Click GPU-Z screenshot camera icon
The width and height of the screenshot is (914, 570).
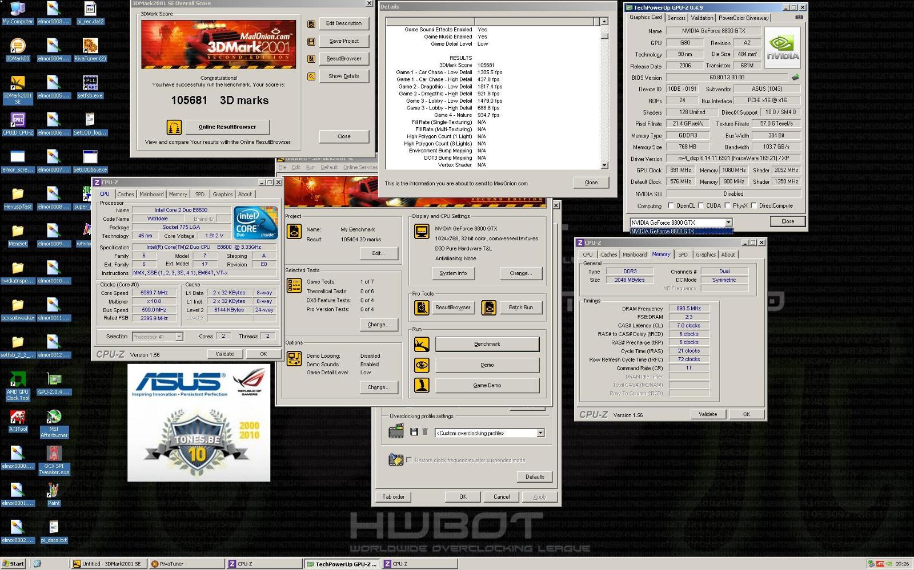point(799,17)
